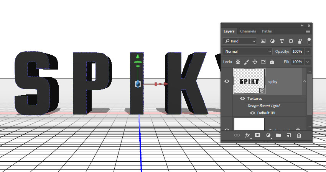Open the Normal blend mode dropdown
Viewport: 326px width, 172px height.
(247, 51)
